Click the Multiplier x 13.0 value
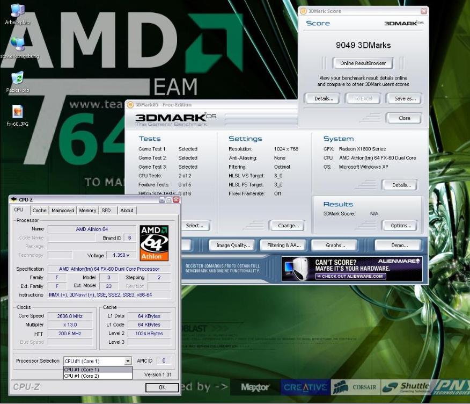Screen dimensions: 470x404 click(70, 325)
